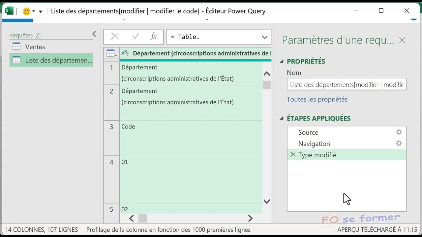Screen dimensions: 422x237
Task: Select row number 5
Action: click(111, 209)
